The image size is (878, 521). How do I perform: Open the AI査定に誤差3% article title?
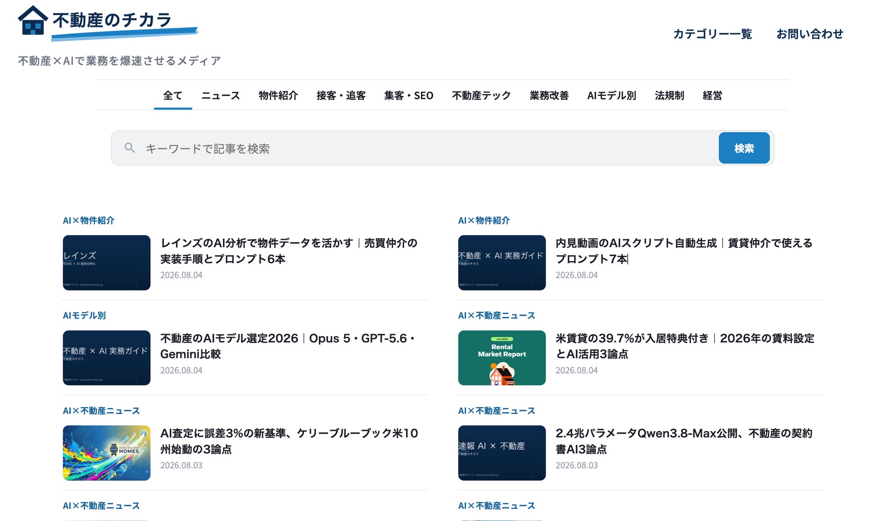289,441
